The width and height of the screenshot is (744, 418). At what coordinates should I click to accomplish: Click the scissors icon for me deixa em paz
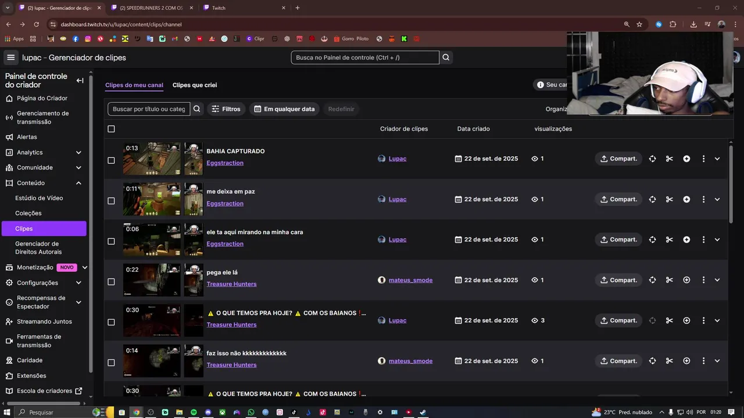coord(669,199)
